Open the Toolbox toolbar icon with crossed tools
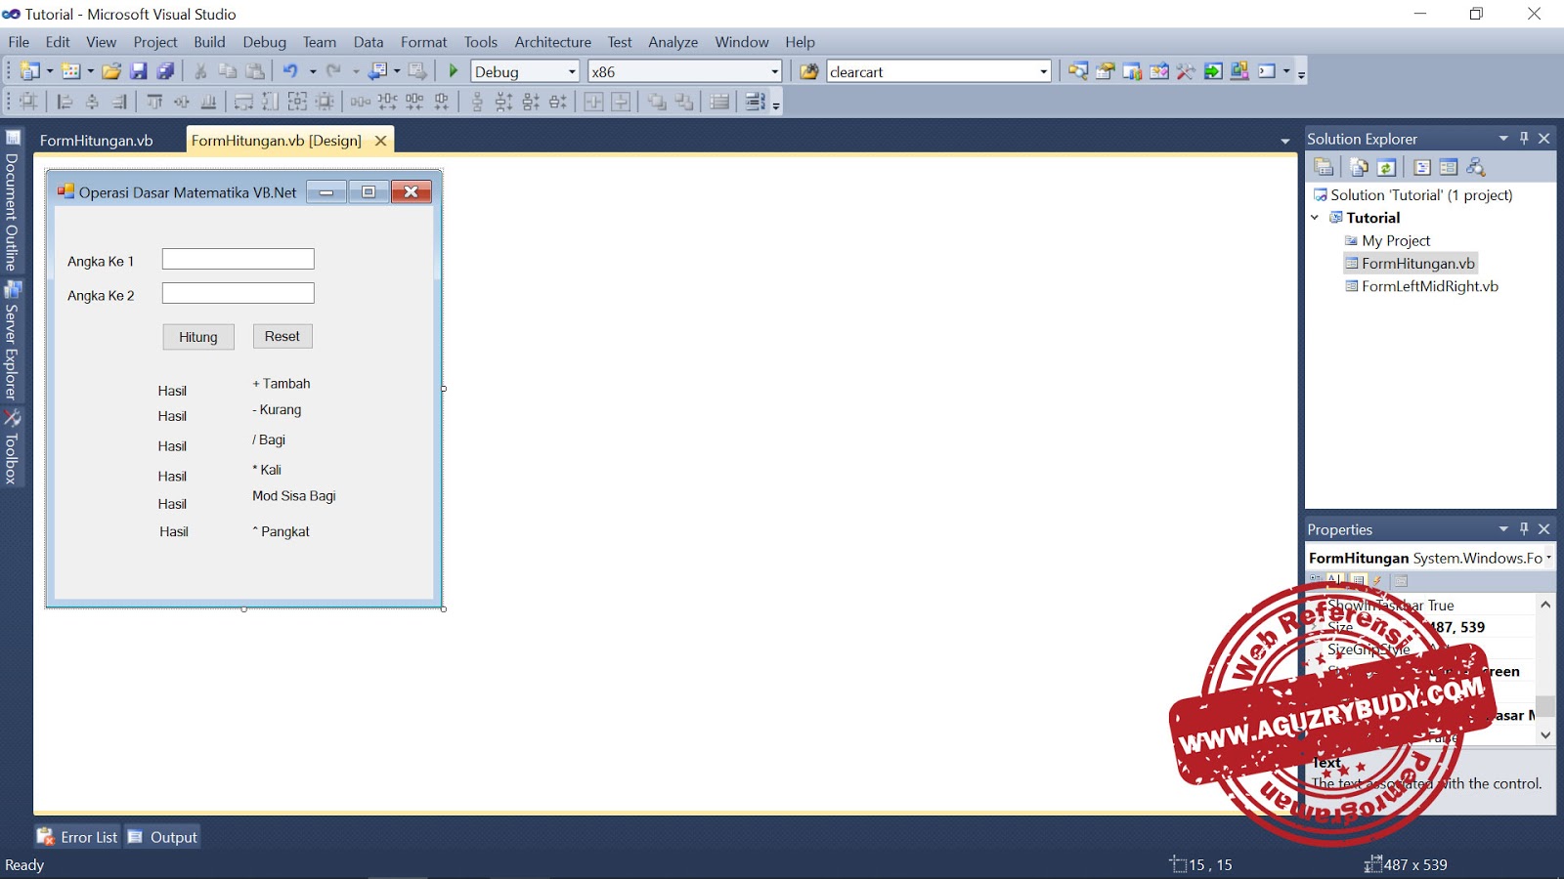Screen dimensions: 1564x879 click(1186, 71)
